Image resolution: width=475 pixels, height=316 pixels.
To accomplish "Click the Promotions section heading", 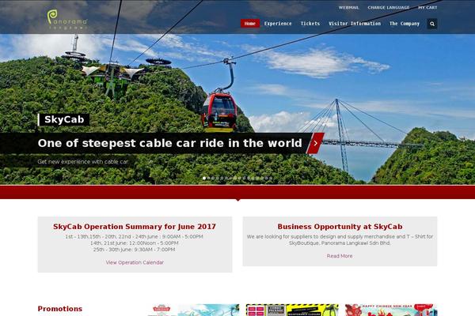I will pyautogui.click(x=60, y=309).
